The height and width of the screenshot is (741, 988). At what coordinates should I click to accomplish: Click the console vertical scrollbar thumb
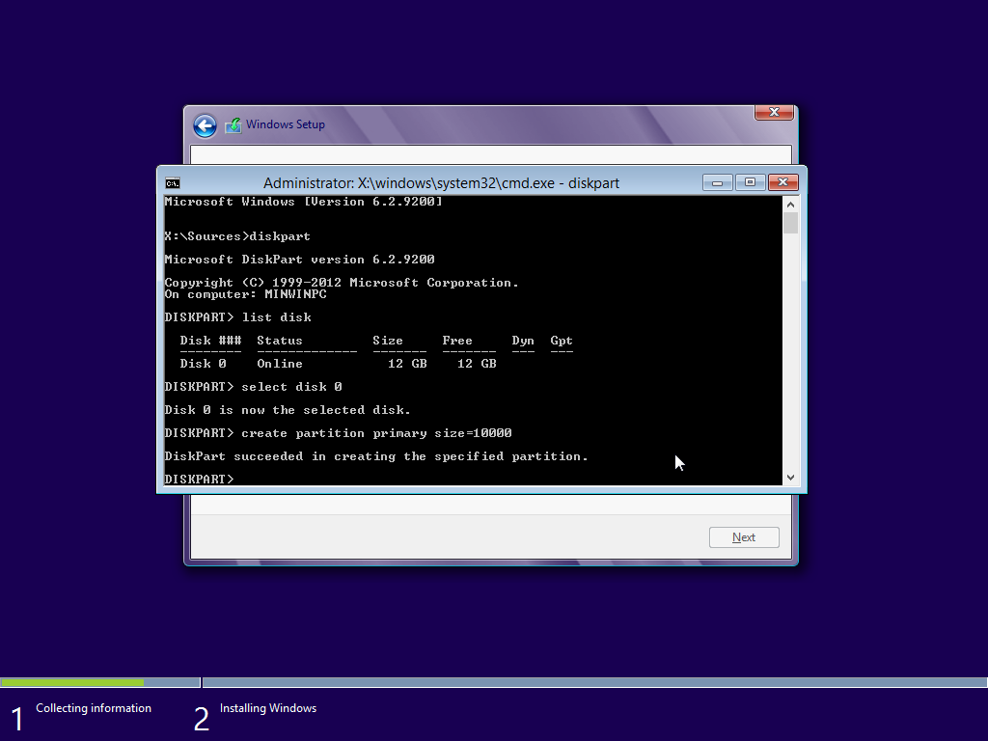coord(790,223)
